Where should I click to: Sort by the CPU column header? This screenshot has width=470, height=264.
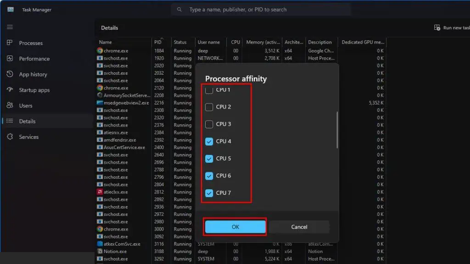point(234,42)
